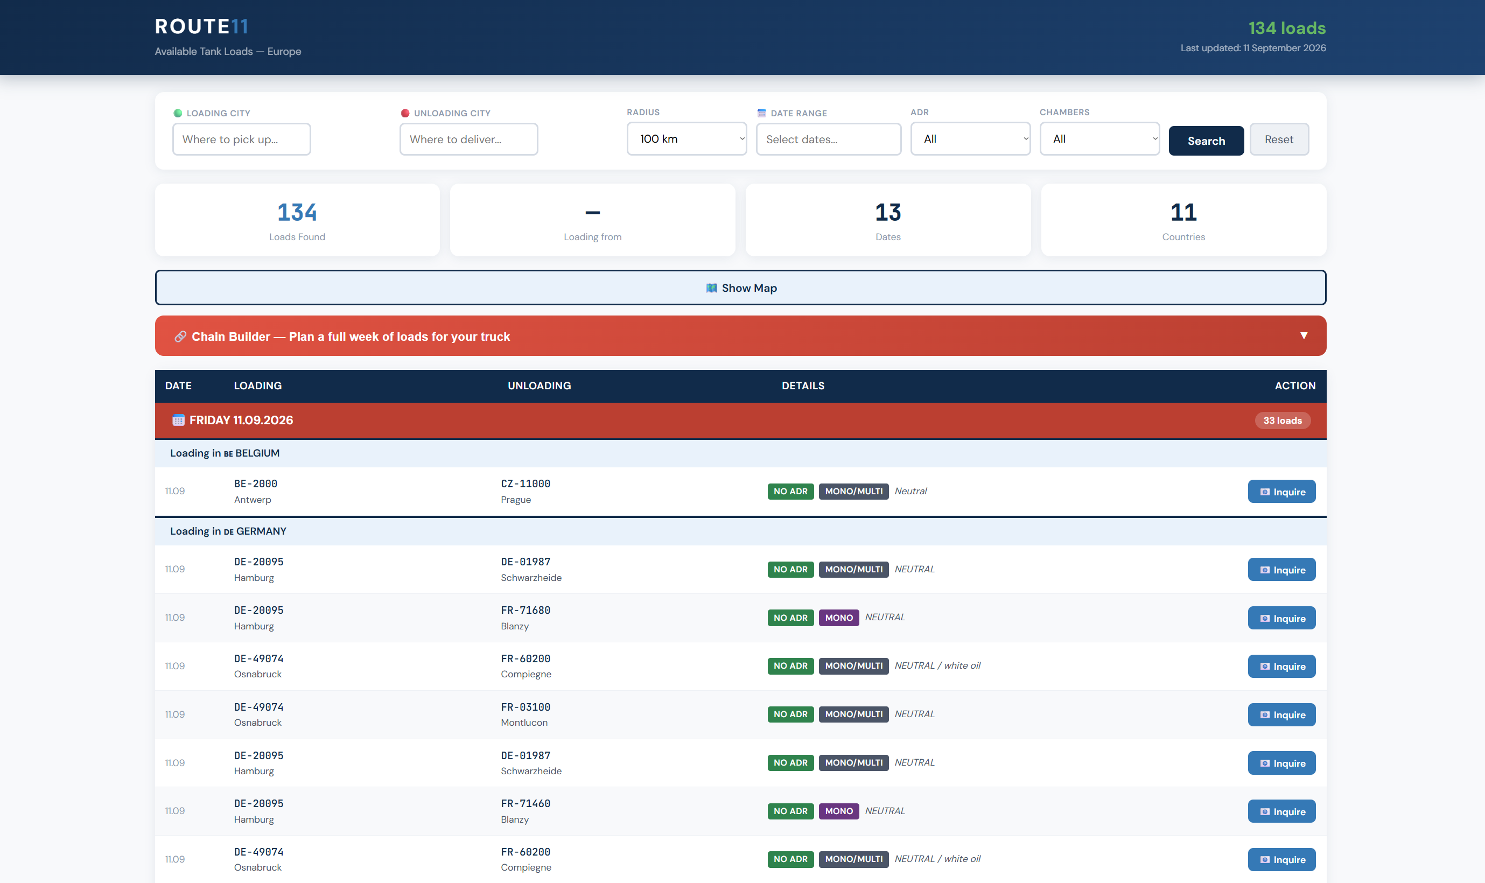
Task: Click the Loading column header
Action: pyautogui.click(x=257, y=386)
